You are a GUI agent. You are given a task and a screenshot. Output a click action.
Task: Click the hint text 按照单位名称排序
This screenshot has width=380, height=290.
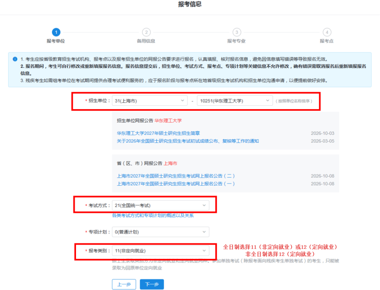click(294, 101)
